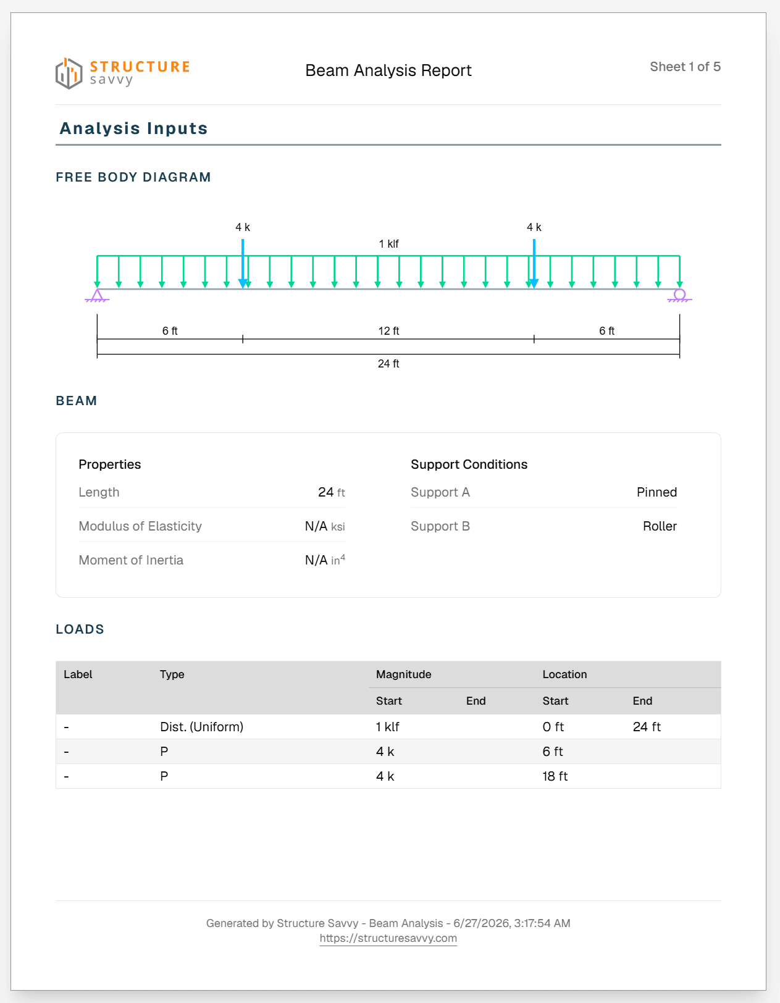This screenshot has width=780, height=1003.
Task: Click the 'Analysis Inputs' heading
Action: [x=133, y=128]
